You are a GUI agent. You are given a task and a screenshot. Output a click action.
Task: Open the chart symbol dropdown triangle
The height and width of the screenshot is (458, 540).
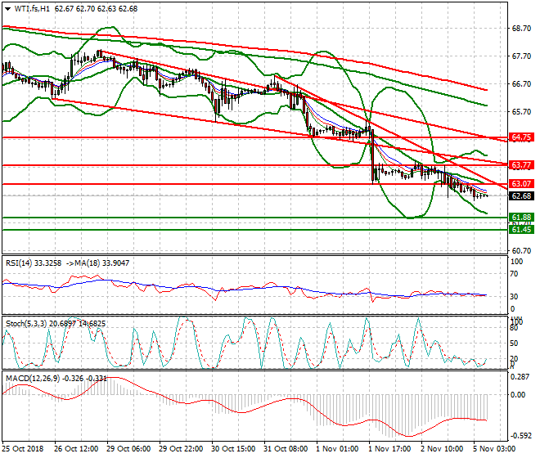pyautogui.click(x=7, y=9)
